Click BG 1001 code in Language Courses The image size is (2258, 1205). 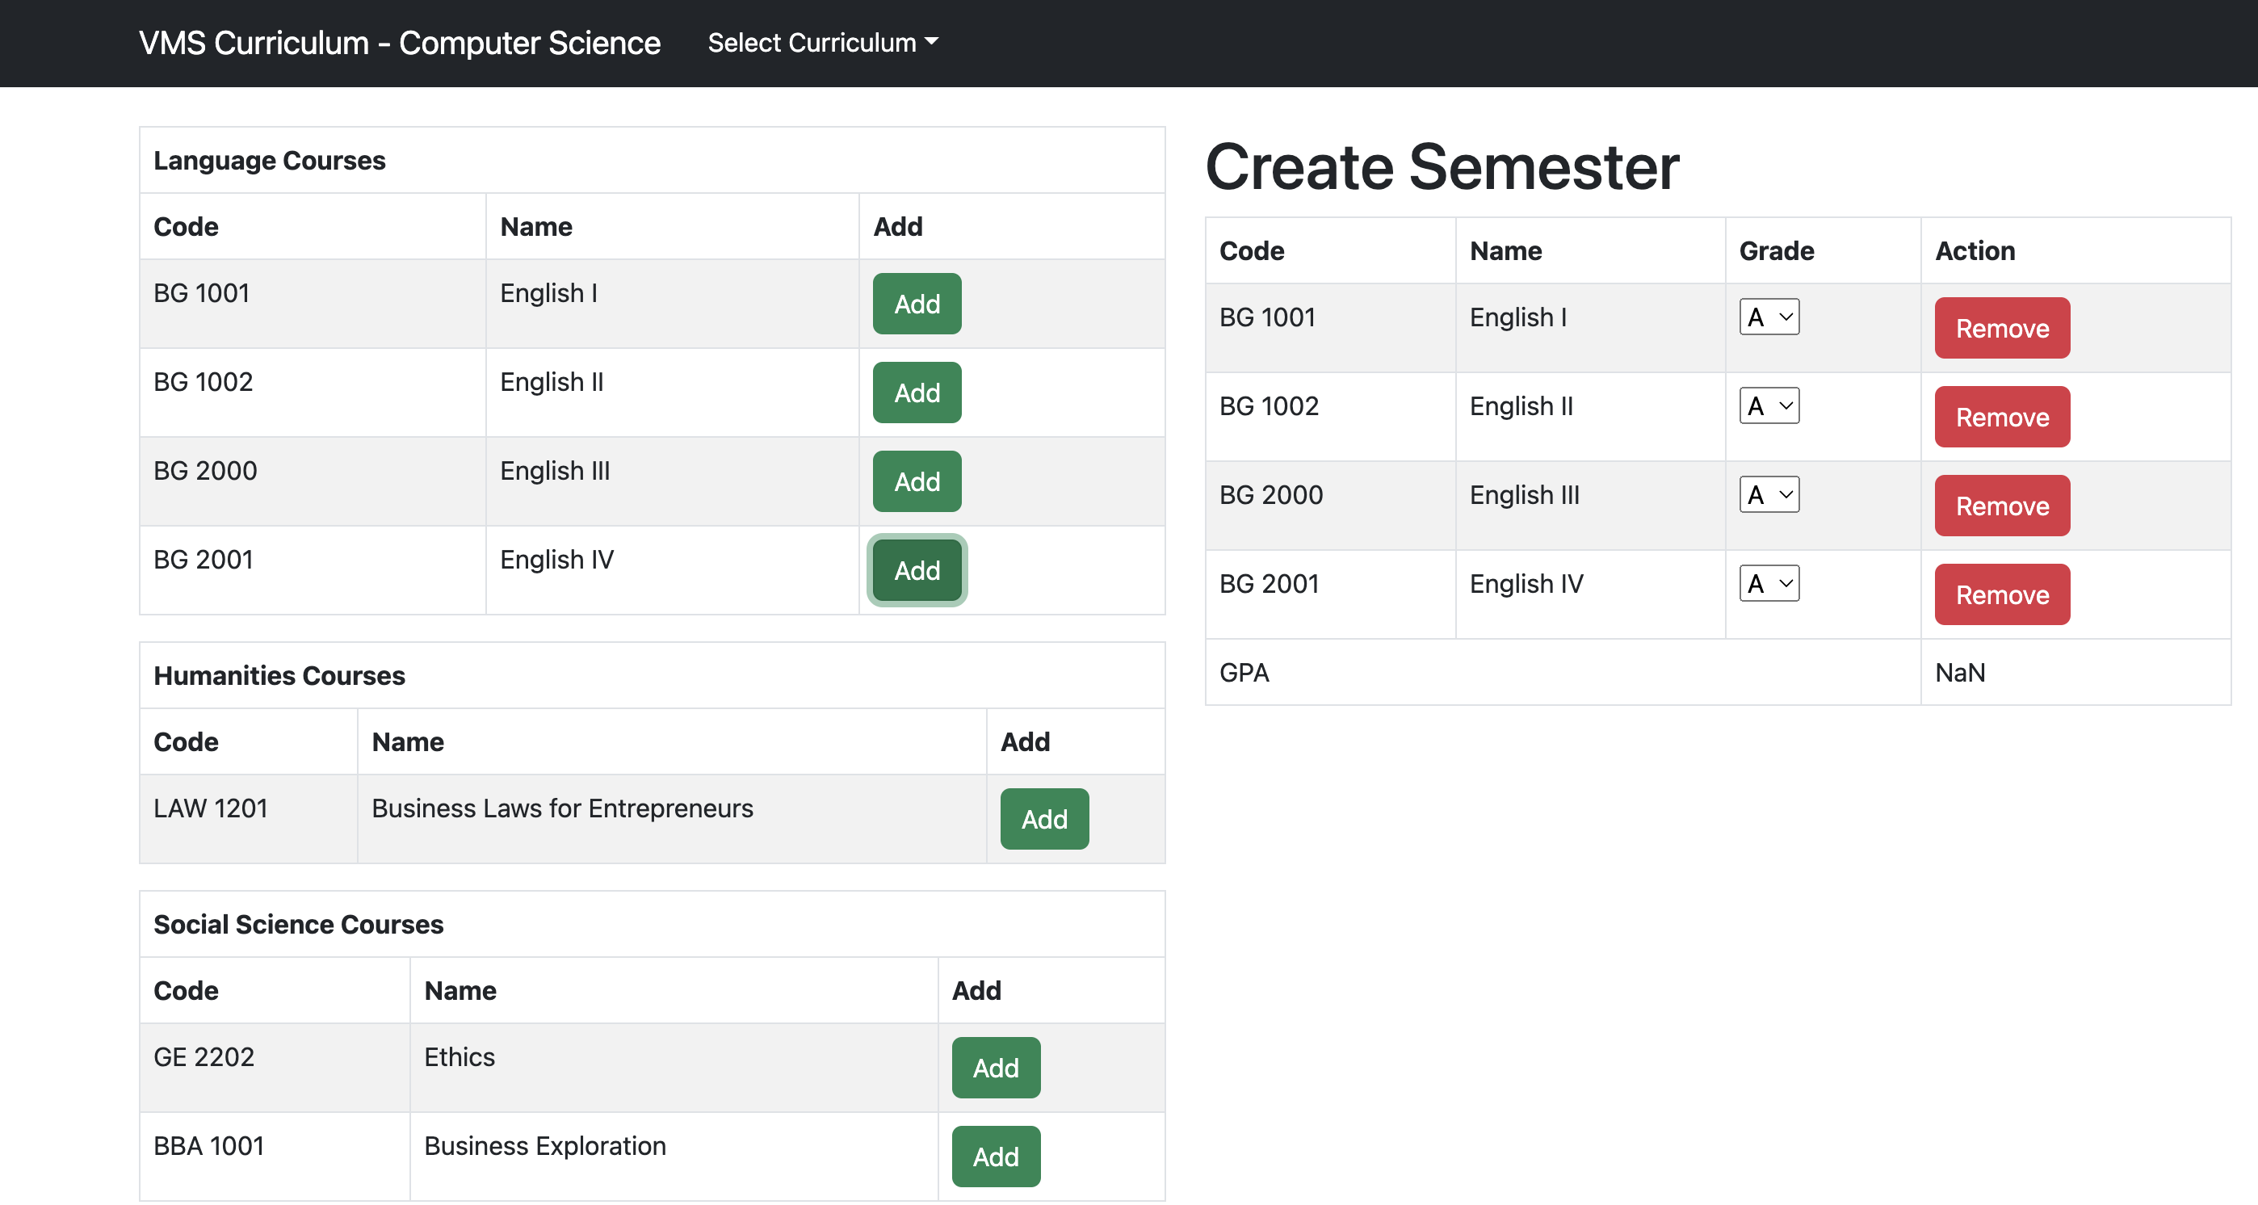[x=201, y=292]
